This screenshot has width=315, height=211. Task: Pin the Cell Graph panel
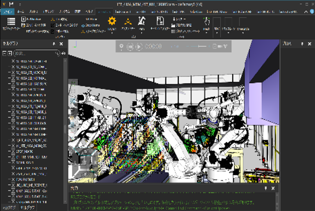click(54, 44)
